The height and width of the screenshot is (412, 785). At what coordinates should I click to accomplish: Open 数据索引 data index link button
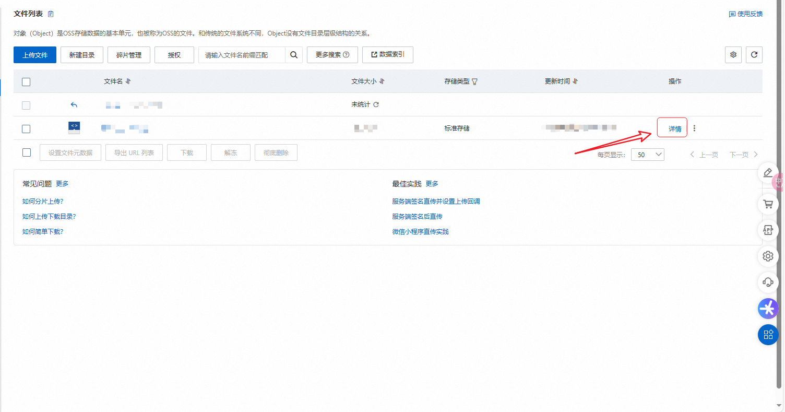[388, 55]
